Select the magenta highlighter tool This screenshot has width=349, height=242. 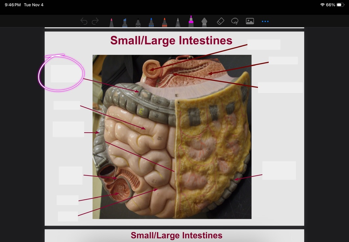point(191,22)
